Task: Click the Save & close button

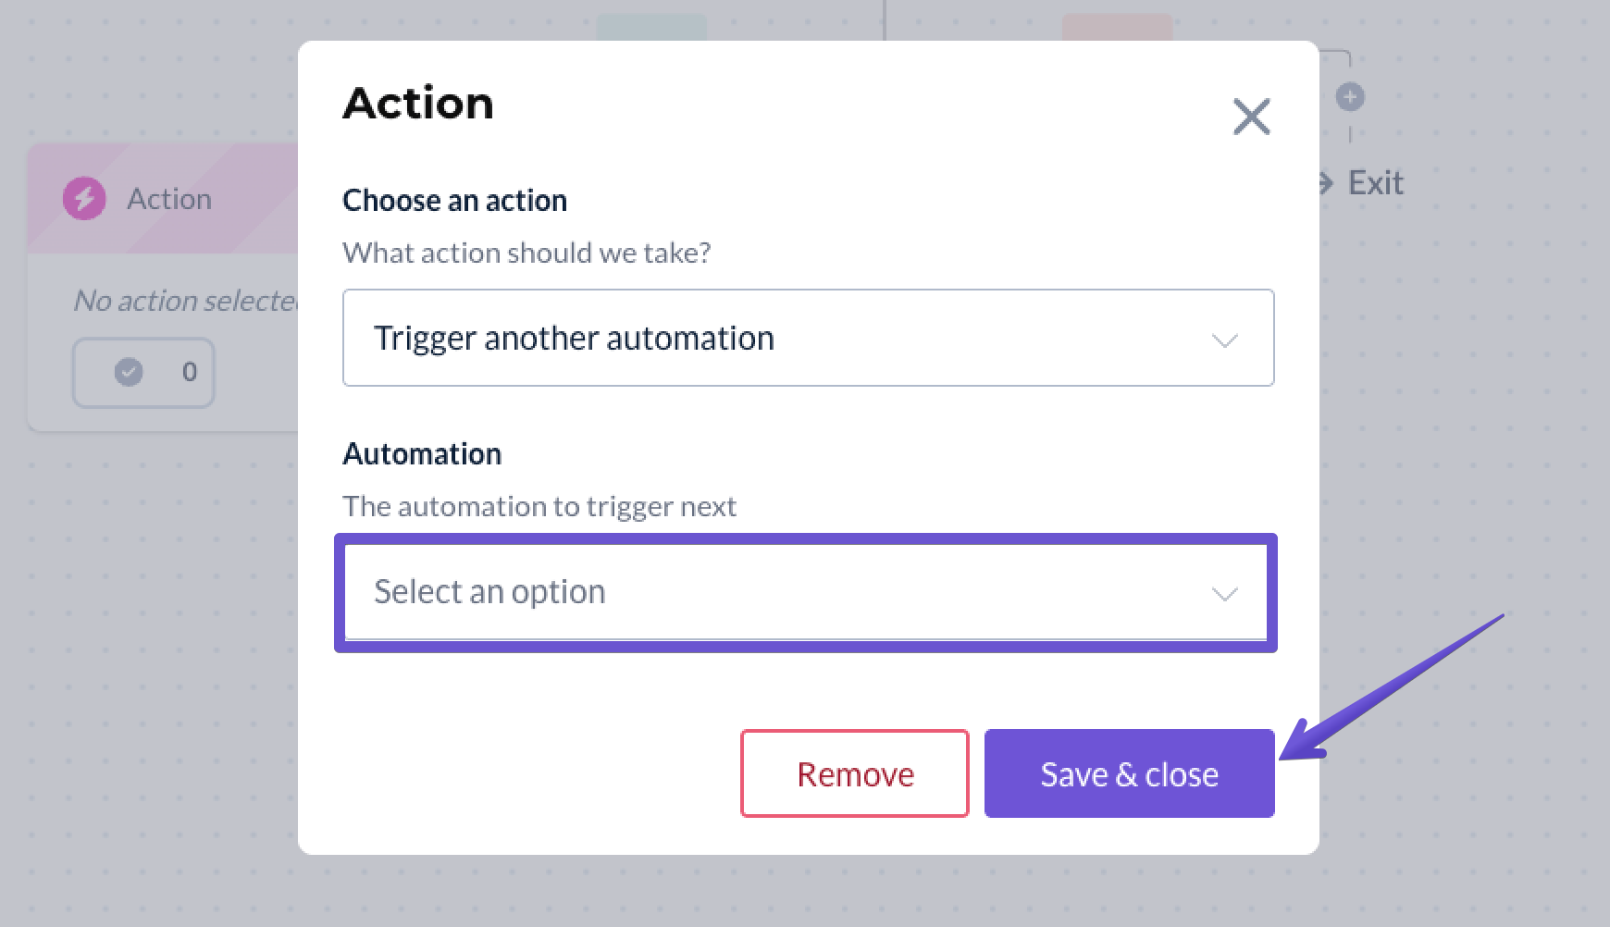Action: 1129,773
